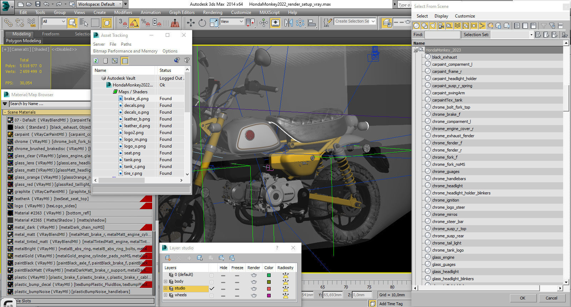Open a file via folder icon

pyautogui.click(x=29, y=4)
